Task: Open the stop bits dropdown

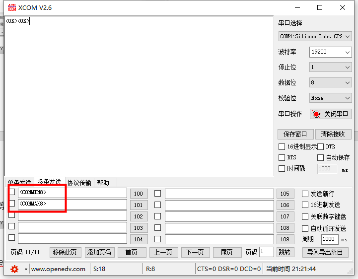Action: coord(330,67)
